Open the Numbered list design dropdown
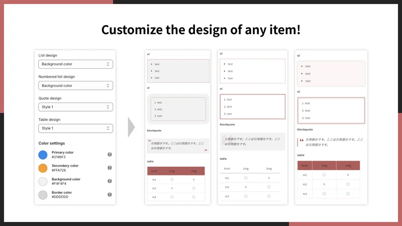402x226 pixels. click(76, 85)
